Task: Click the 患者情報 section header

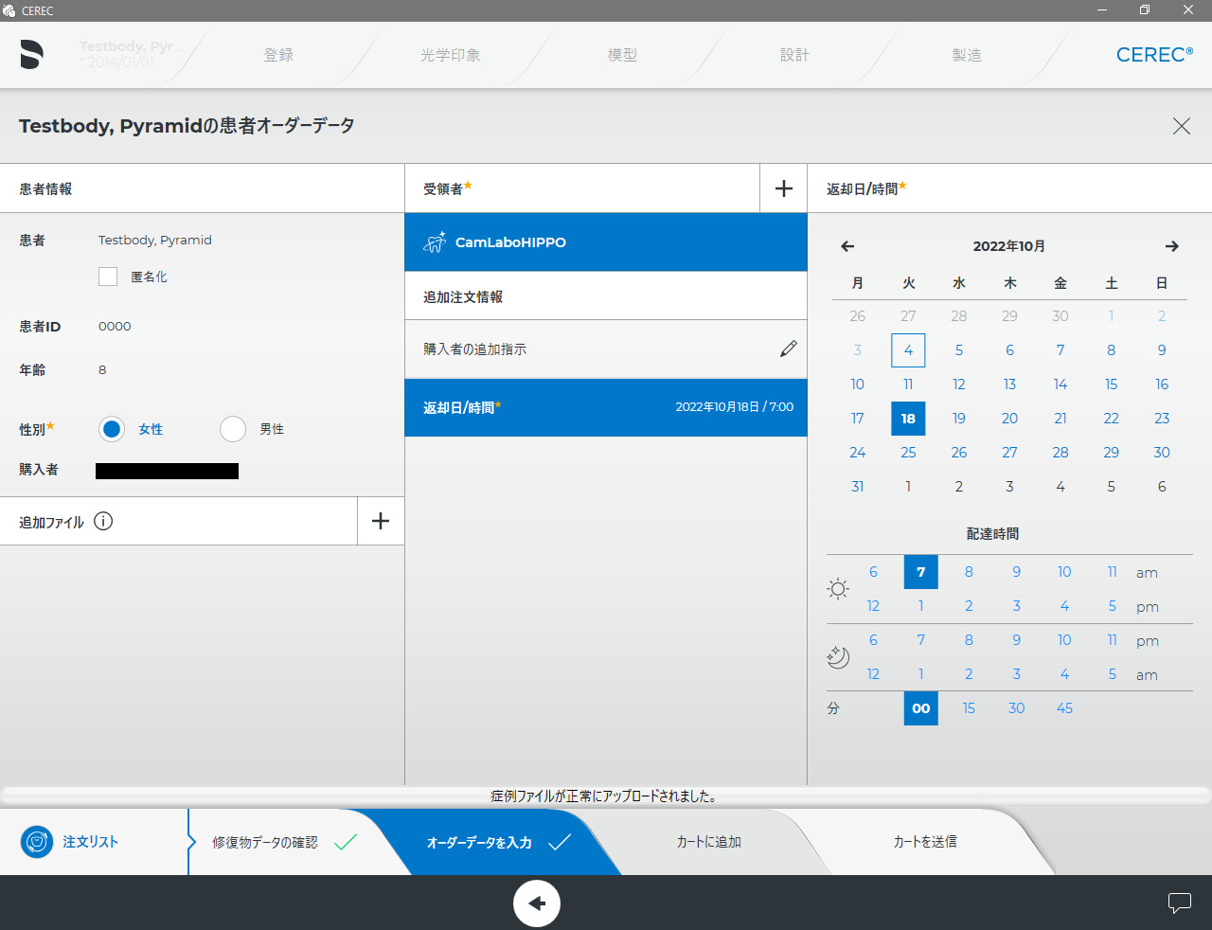Action: [202, 188]
